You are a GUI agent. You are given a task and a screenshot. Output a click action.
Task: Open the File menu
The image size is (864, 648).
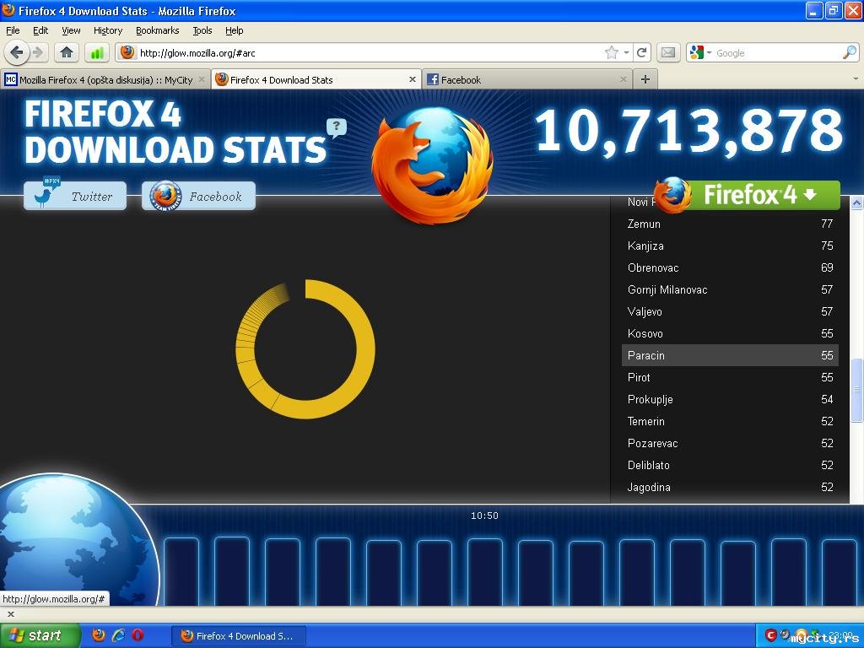point(13,30)
